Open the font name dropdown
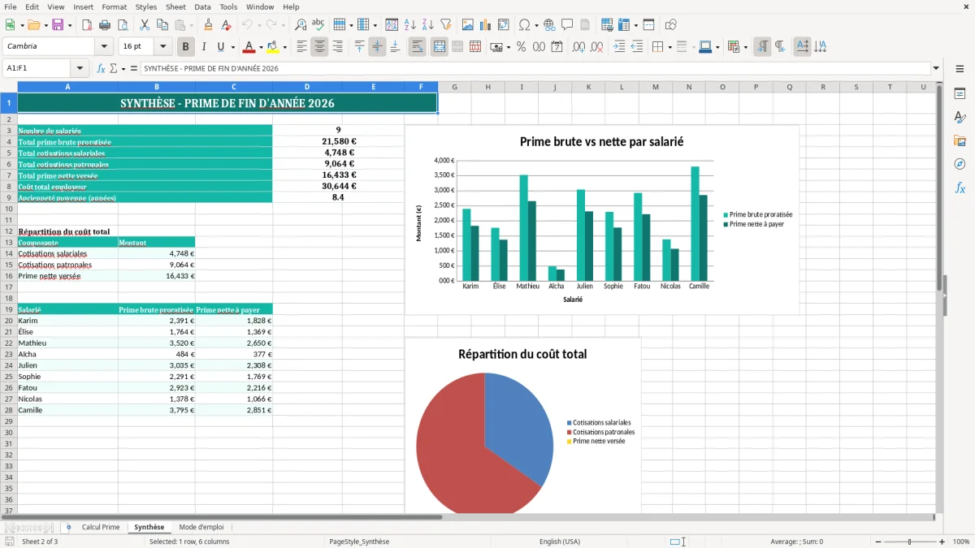The image size is (975, 548). 103,47
